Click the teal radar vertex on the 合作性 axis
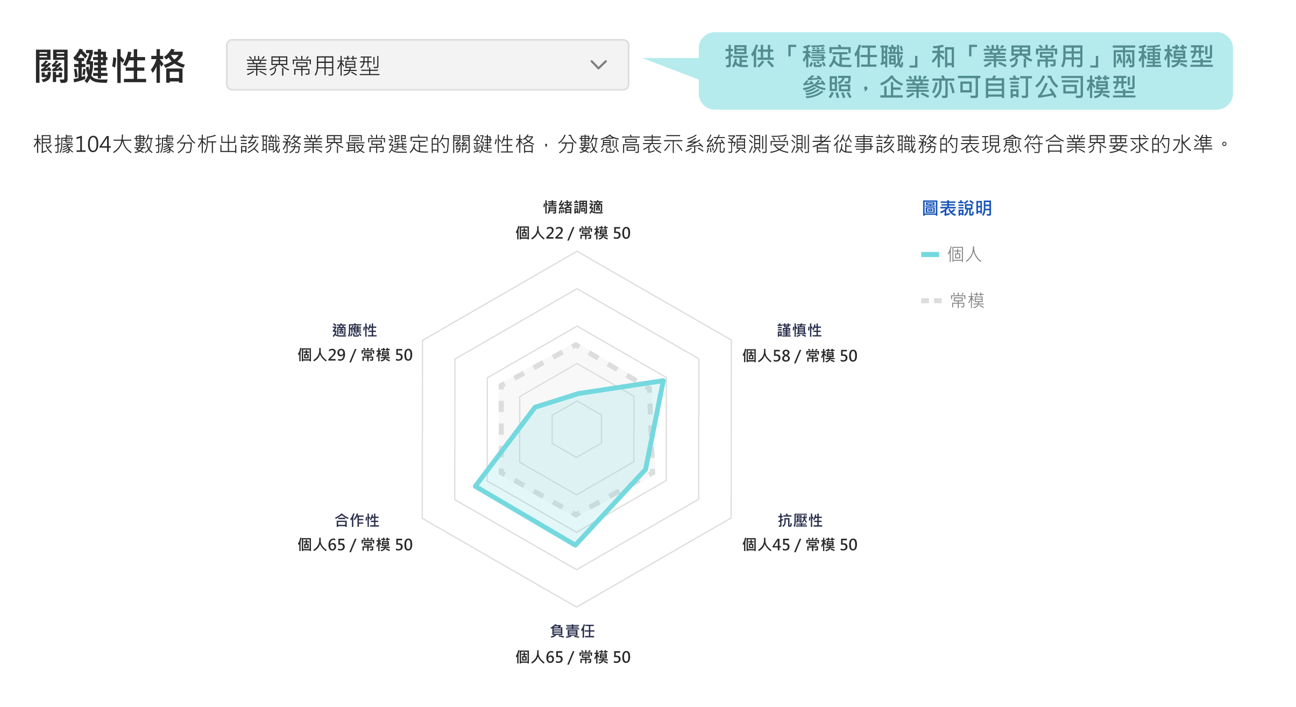The width and height of the screenshot is (1296, 707). (x=475, y=487)
